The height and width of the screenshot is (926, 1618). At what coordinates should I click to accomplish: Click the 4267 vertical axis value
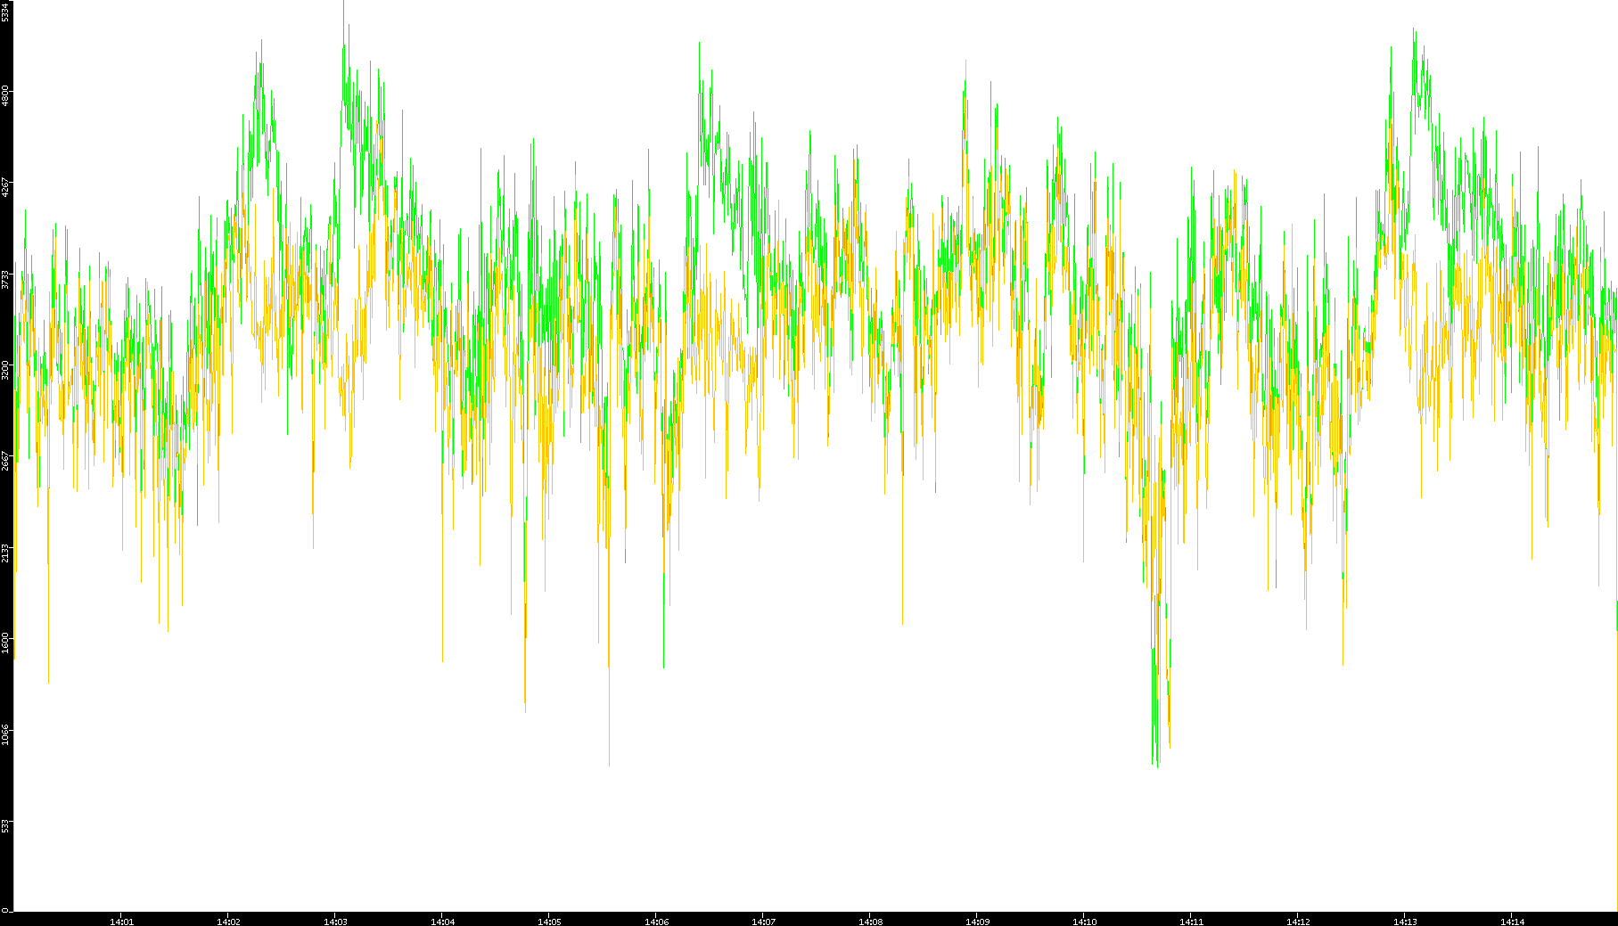6,187
